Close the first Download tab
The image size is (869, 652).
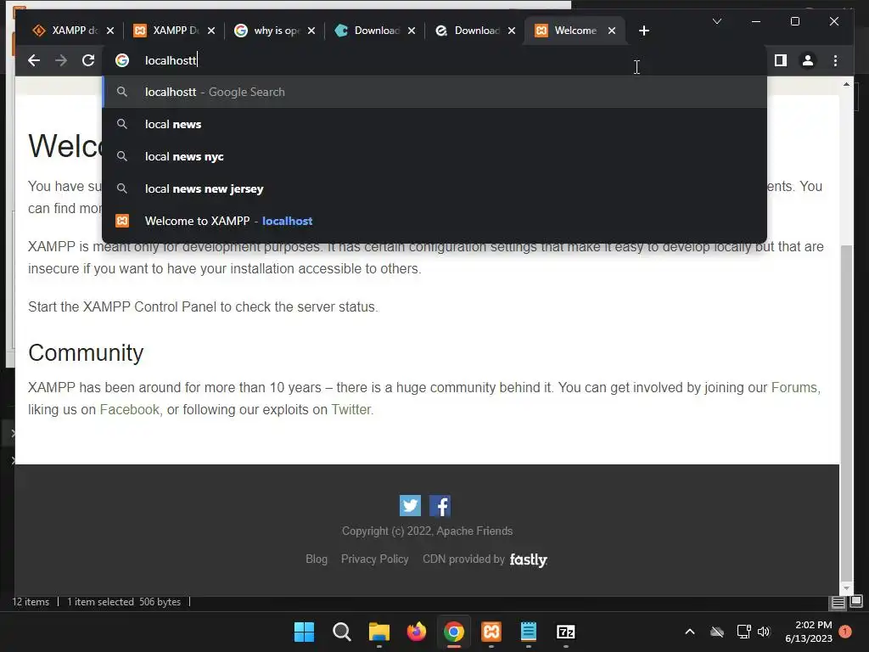tap(412, 31)
